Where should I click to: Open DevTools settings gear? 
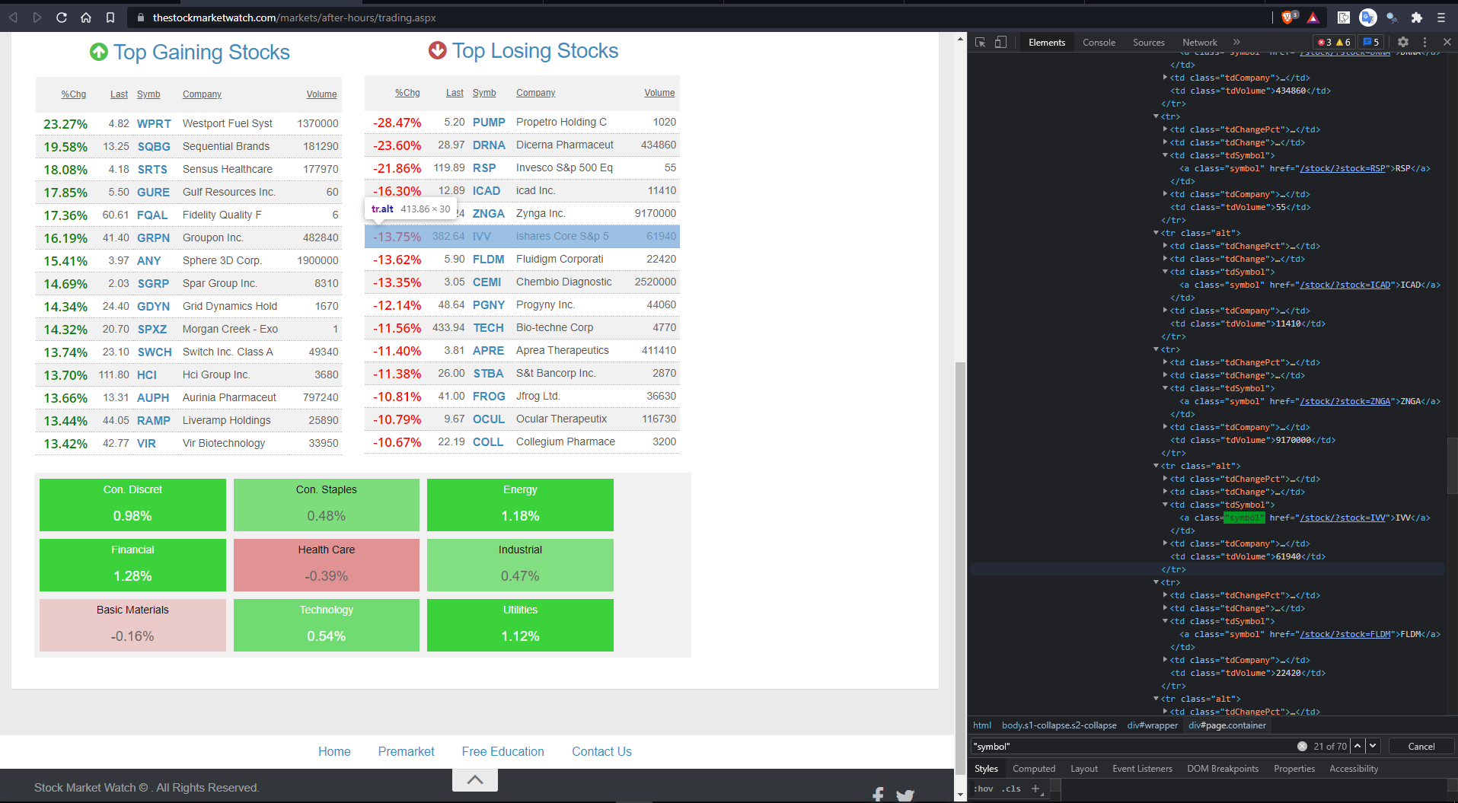coord(1403,43)
